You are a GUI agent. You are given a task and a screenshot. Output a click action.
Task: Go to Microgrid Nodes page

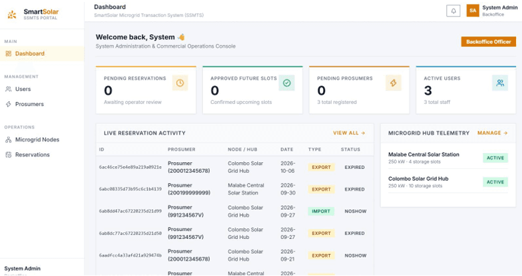pyautogui.click(x=42, y=140)
